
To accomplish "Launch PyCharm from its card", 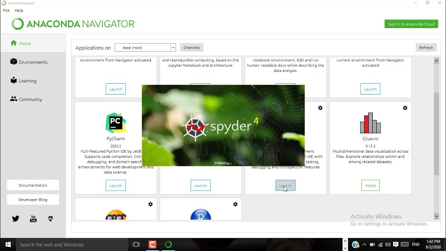I will pos(116,185).
